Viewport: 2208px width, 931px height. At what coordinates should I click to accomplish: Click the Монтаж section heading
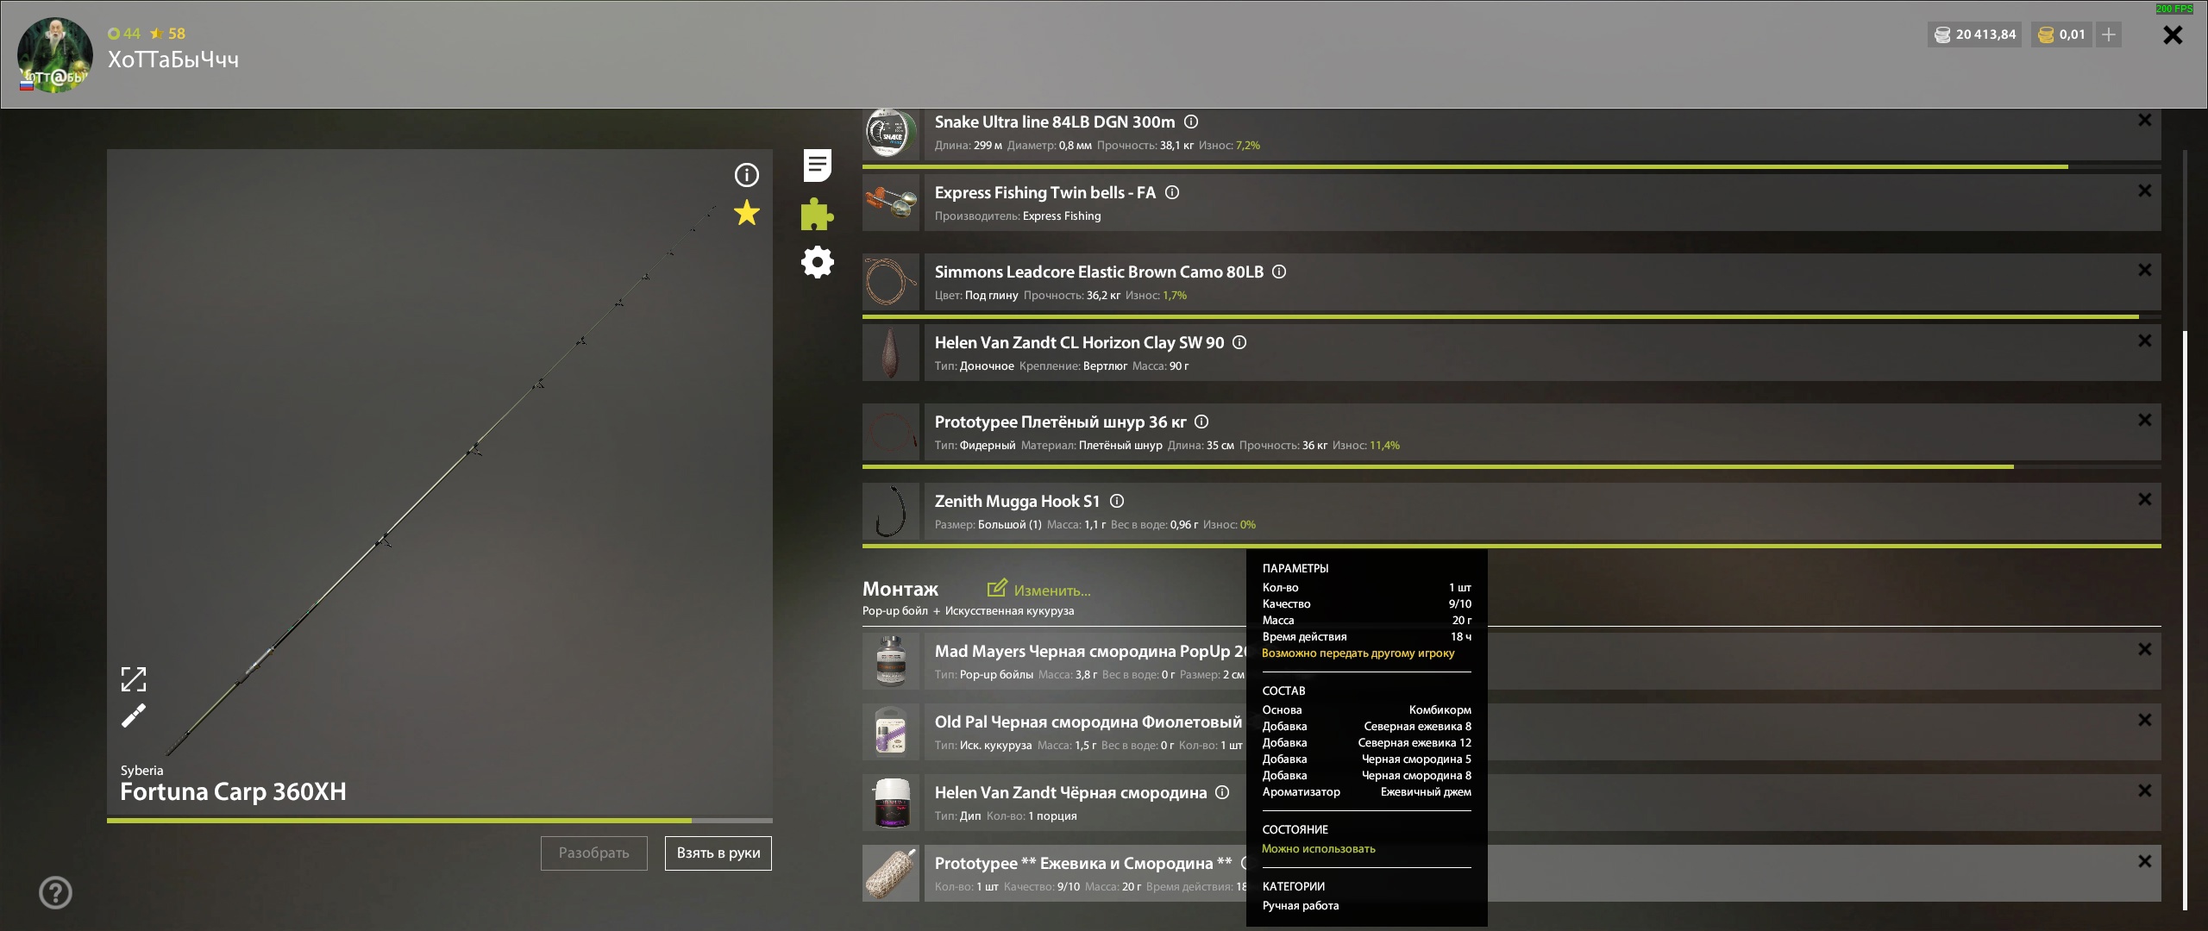click(900, 589)
